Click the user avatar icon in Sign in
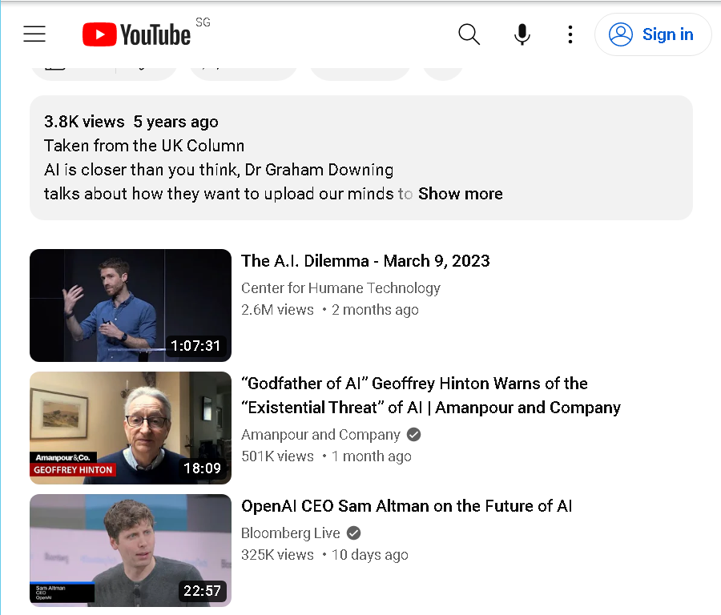Image resolution: width=721 pixels, height=615 pixels. pos(621,34)
